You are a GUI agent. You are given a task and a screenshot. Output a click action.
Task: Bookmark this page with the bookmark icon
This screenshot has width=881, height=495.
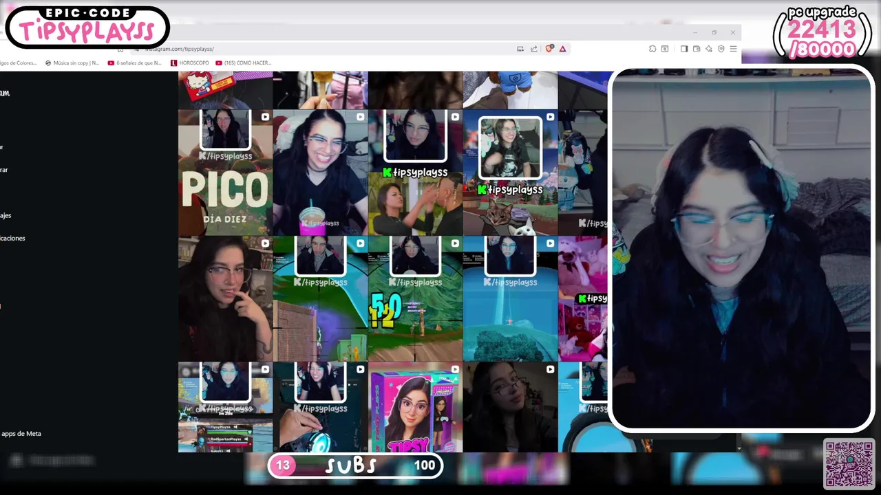(x=120, y=49)
